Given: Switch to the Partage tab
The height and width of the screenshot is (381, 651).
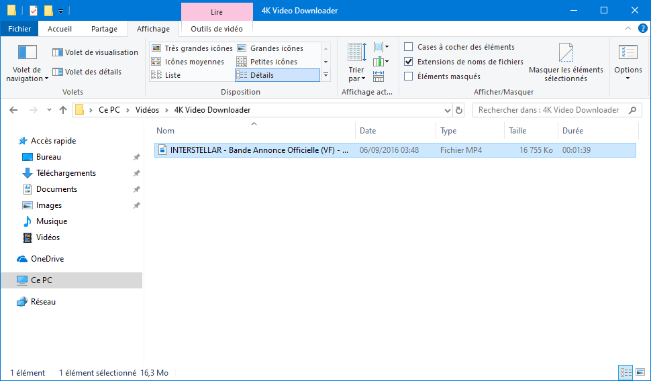Looking at the screenshot, I should 104,29.
